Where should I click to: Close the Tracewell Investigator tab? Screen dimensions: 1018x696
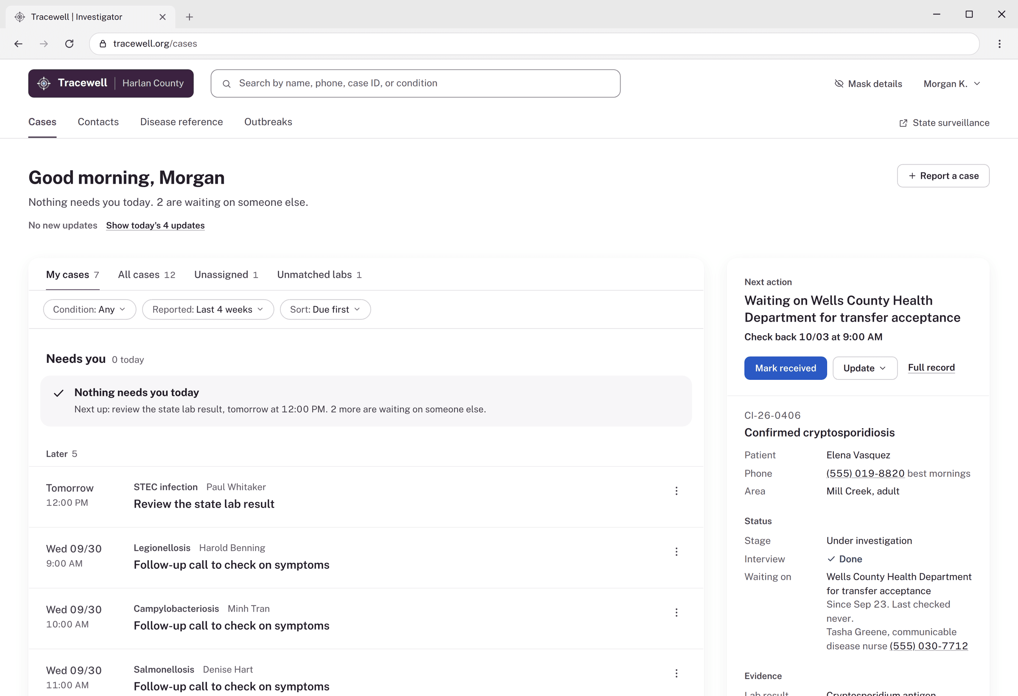click(162, 17)
